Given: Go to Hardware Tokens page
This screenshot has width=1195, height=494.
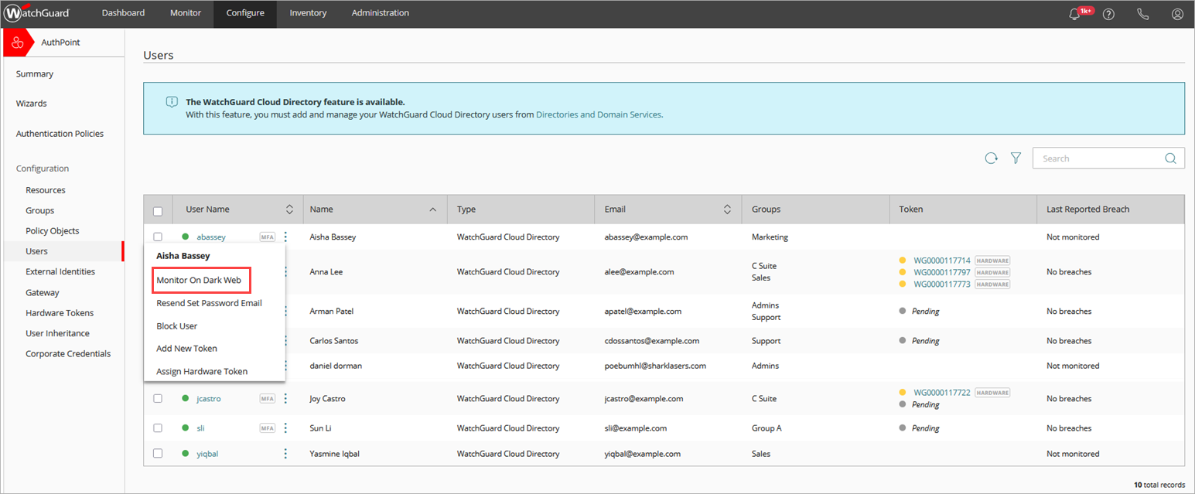Looking at the screenshot, I should coord(60,313).
